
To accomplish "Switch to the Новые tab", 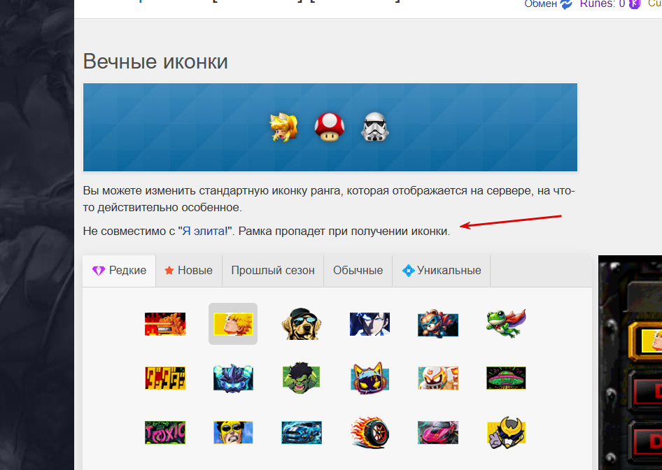I will 189,271.
